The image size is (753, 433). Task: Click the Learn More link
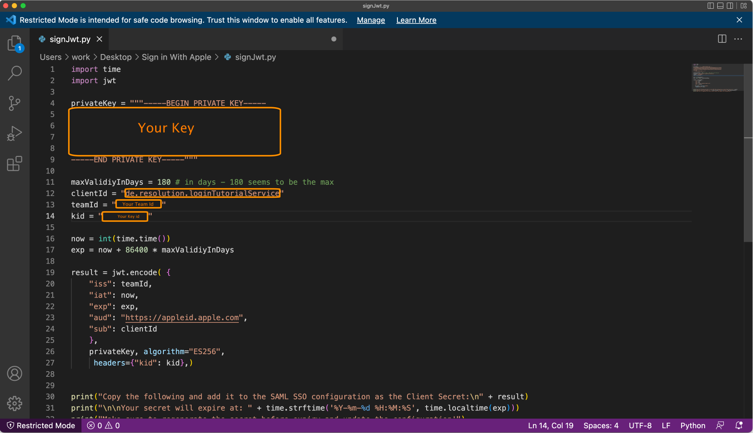tap(416, 20)
